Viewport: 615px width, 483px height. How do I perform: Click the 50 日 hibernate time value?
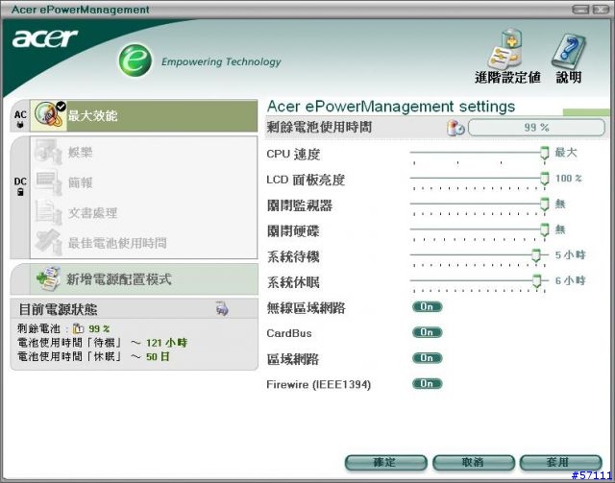(x=158, y=357)
